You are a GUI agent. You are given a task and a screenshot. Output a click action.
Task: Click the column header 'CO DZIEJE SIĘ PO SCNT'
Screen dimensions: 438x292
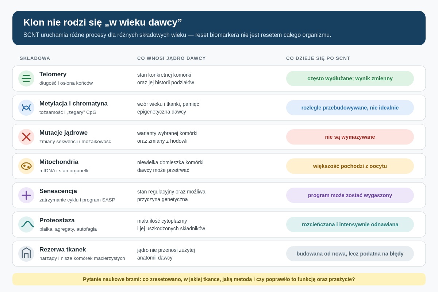point(318,58)
